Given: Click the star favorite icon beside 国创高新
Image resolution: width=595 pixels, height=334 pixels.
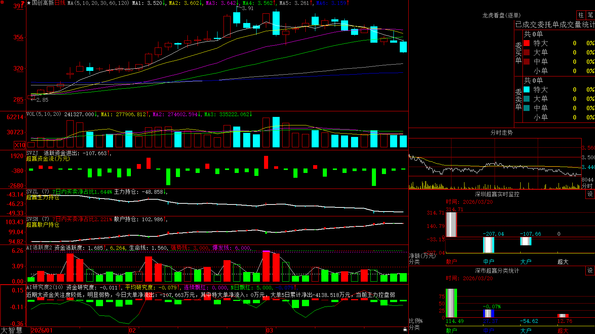Looking at the screenshot, I should (x=29, y=3).
